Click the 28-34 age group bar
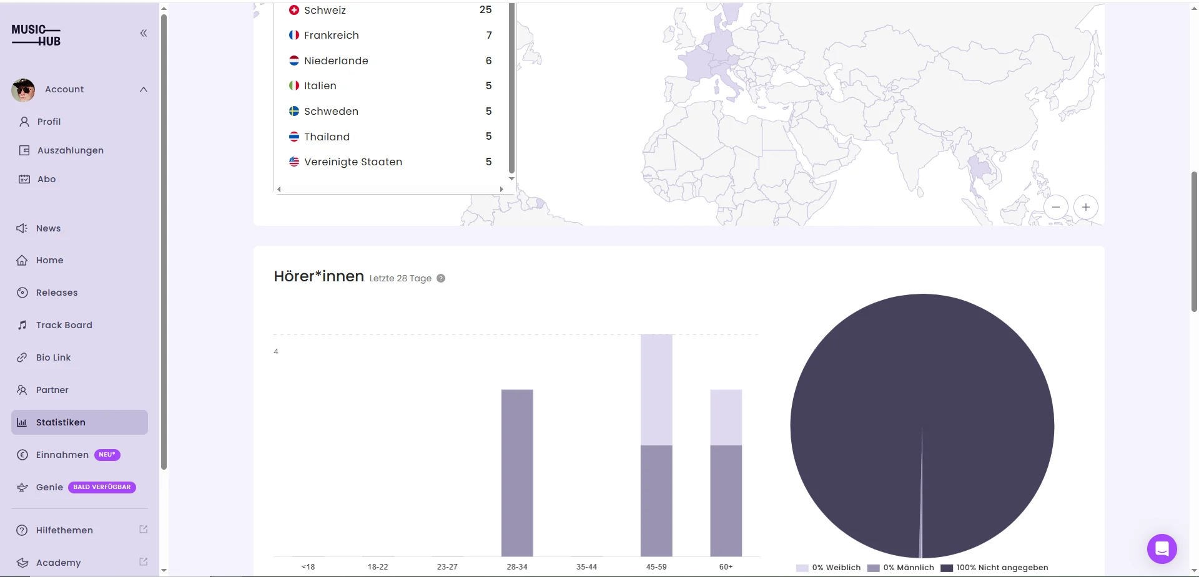 (517, 473)
